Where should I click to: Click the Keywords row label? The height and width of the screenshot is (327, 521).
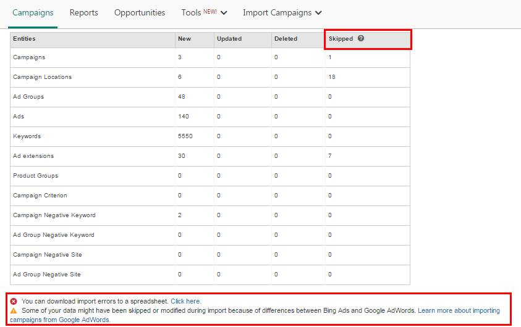click(27, 136)
